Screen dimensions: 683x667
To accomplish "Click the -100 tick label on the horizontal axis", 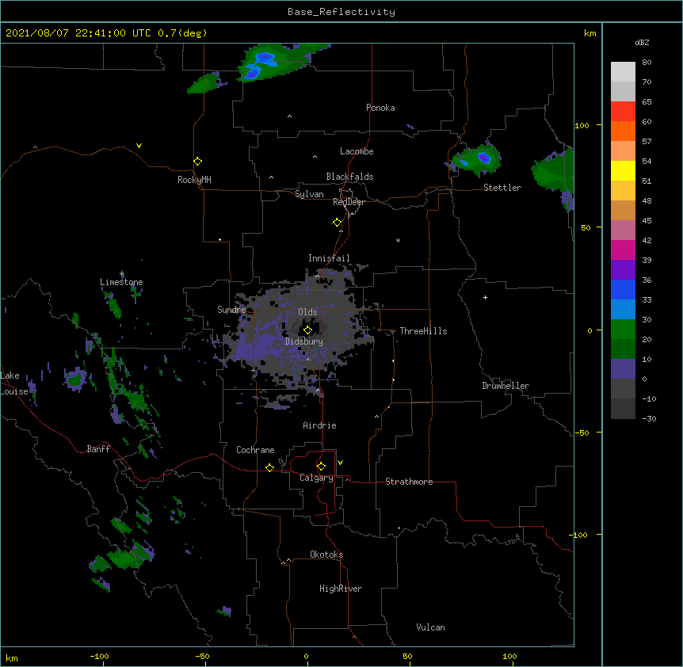I will pos(99,656).
